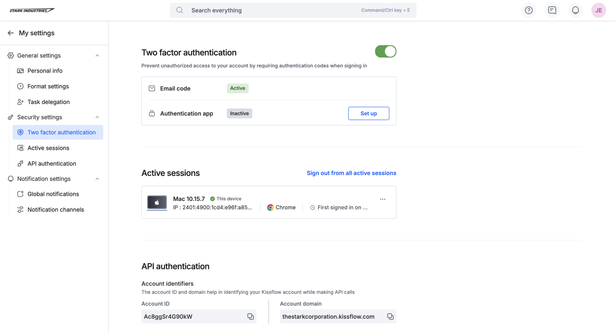Click the Security settings key icon

tap(11, 117)
